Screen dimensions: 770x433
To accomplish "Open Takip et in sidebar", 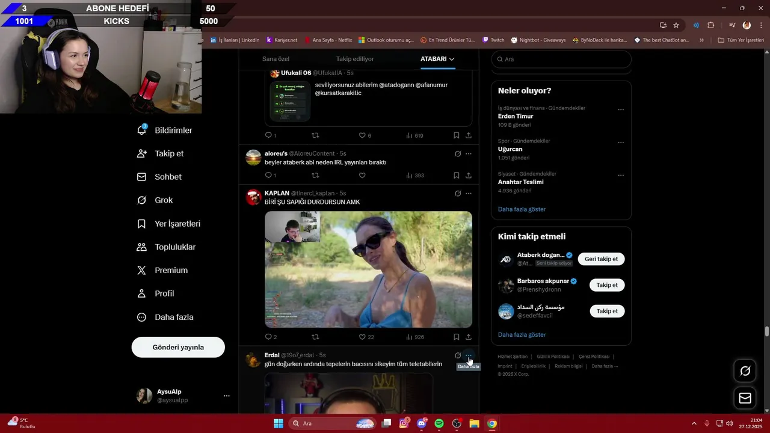I will [160, 153].
